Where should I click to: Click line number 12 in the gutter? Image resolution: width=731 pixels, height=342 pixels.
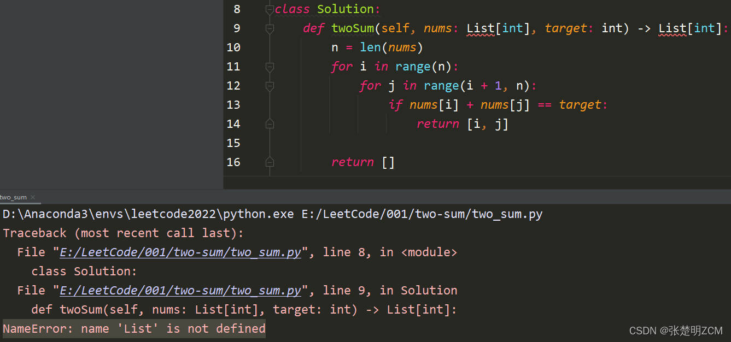pos(233,85)
